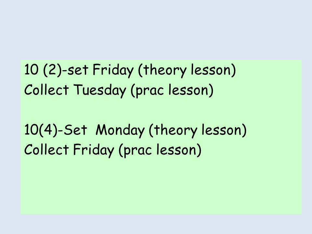Image resolution: width=312 pixels, height=234 pixels.
Task: Click the blue slide background above the green box
Action: click(x=156, y=30)
